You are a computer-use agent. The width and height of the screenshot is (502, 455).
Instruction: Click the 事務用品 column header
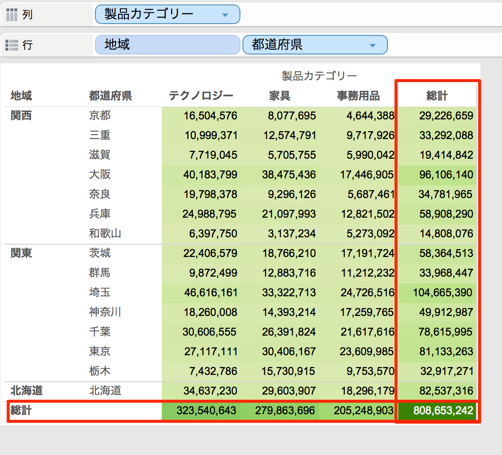(x=357, y=96)
